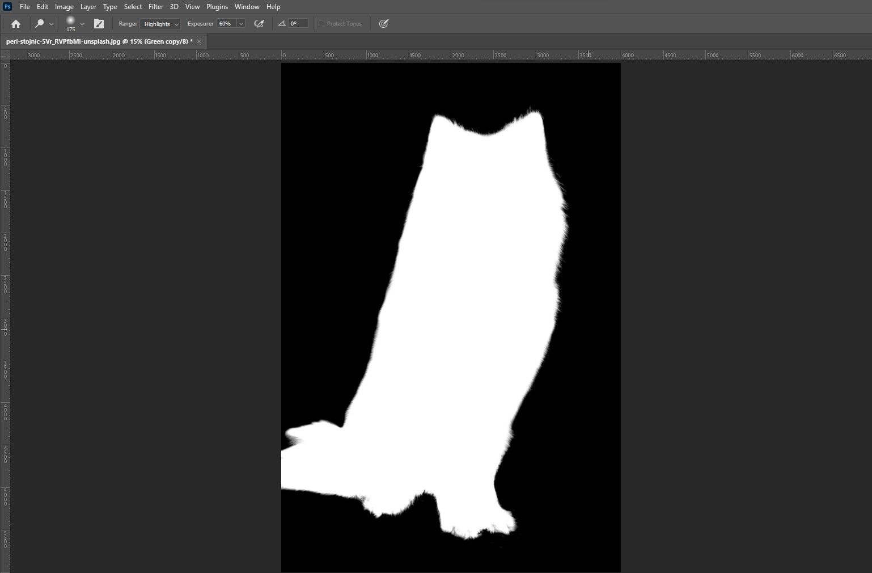Toggle the pressure-for-size icon
872x573 pixels.
384,24
